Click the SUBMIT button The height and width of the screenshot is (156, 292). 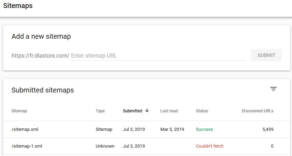click(266, 55)
